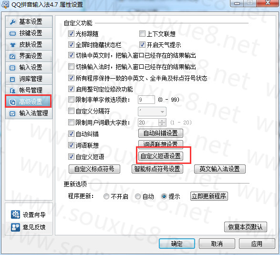
Task: Click the 自定义短语设置 button
Action: pyautogui.click(x=161, y=156)
